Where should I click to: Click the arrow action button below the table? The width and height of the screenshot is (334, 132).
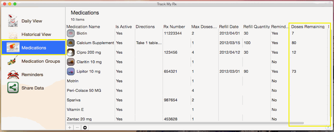pos(85,127)
